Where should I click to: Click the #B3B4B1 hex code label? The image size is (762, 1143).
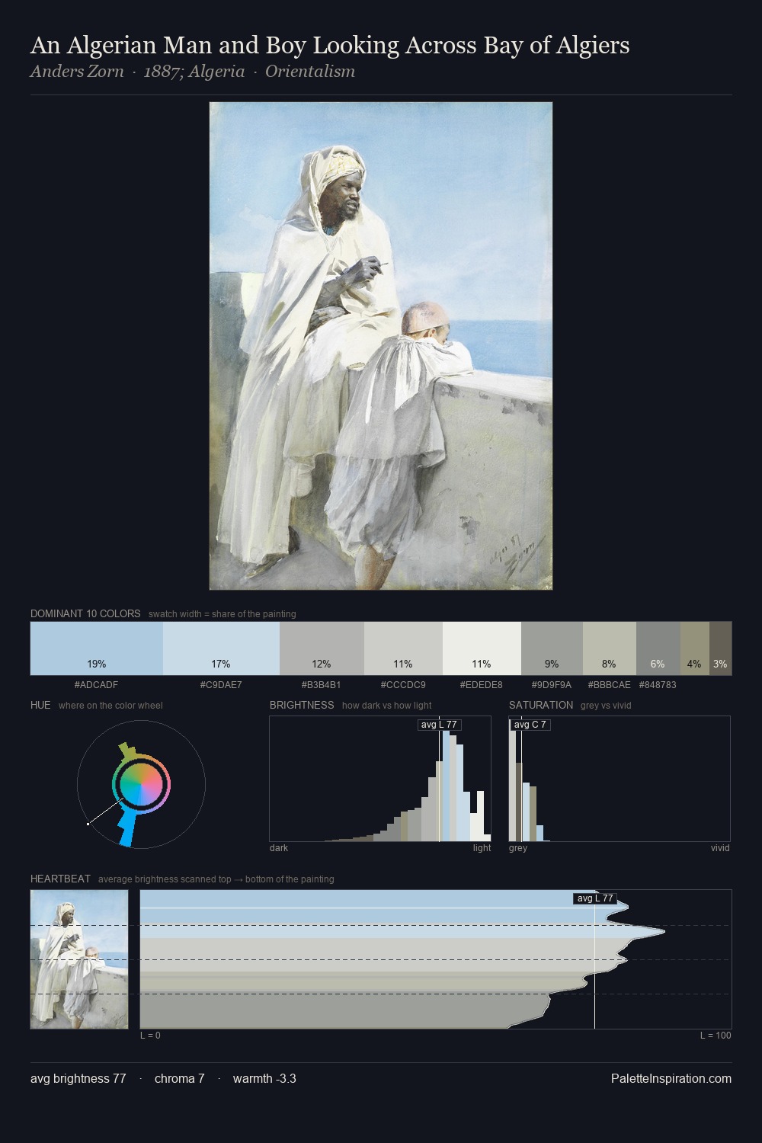322,685
